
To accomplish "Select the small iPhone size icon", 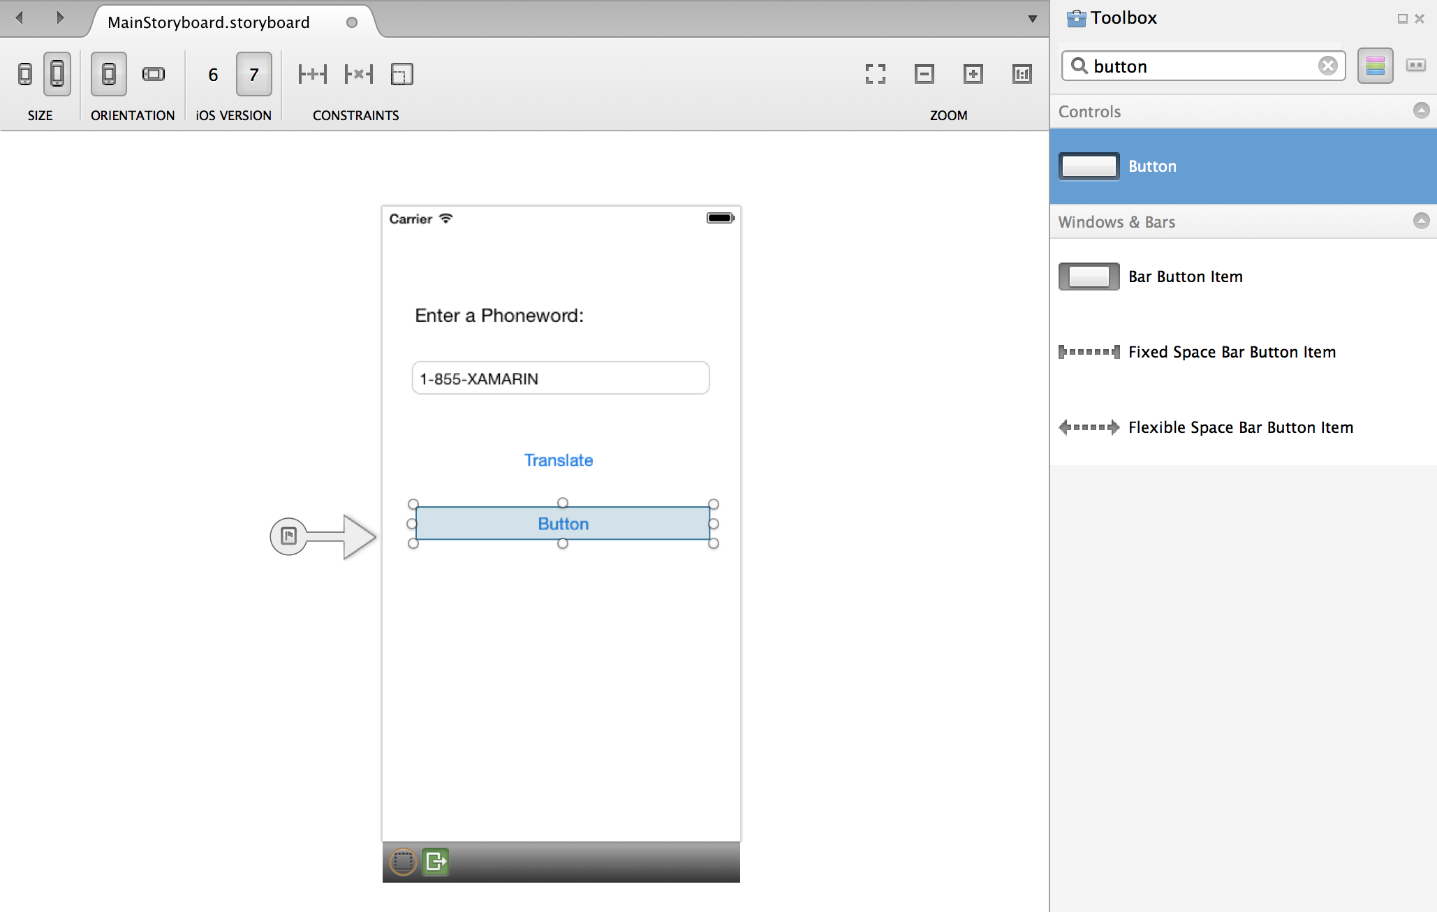I will click(25, 74).
